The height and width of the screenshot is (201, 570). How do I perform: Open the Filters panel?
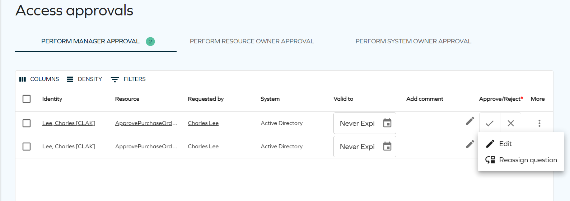(x=128, y=79)
